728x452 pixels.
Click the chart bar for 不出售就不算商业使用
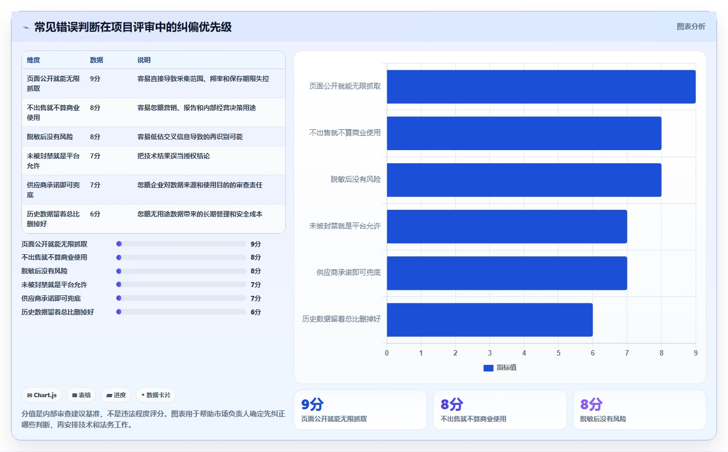(524, 133)
